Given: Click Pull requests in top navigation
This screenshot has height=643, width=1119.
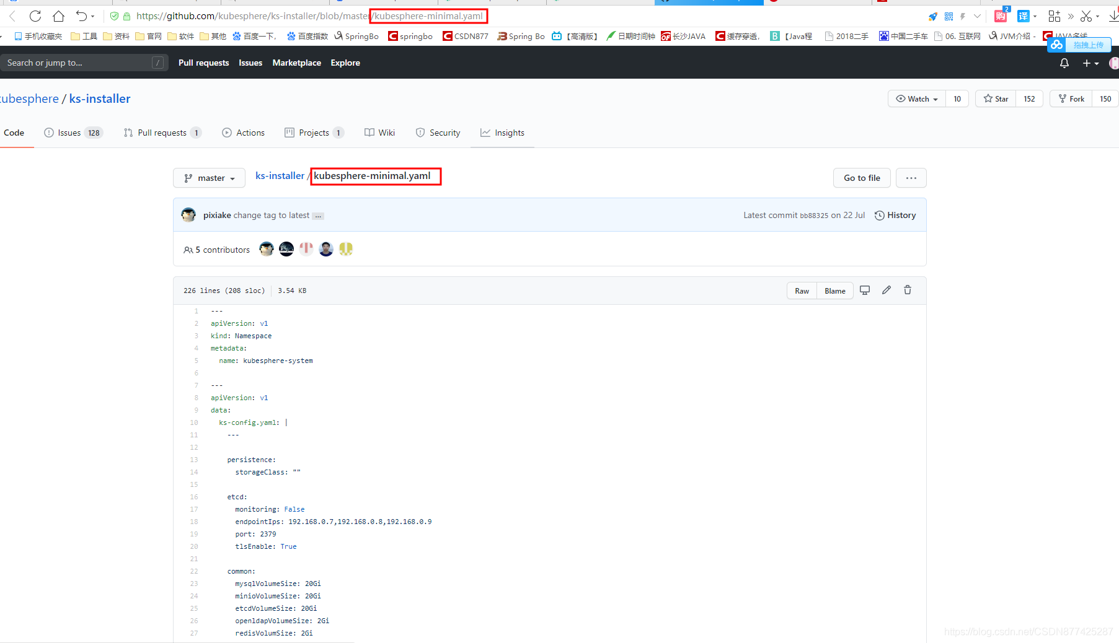Looking at the screenshot, I should (x=203, y=63).
